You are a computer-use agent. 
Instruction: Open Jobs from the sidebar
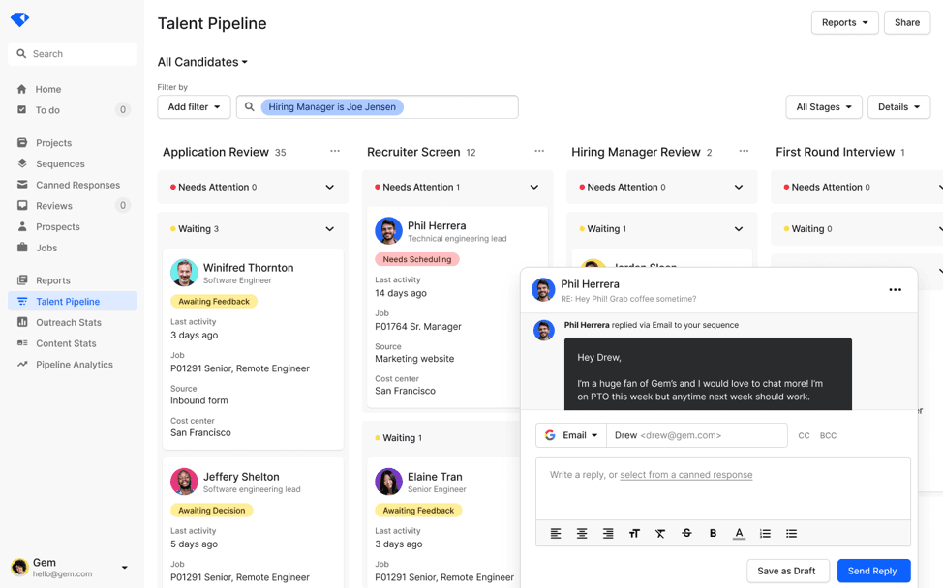coord(44,248)
